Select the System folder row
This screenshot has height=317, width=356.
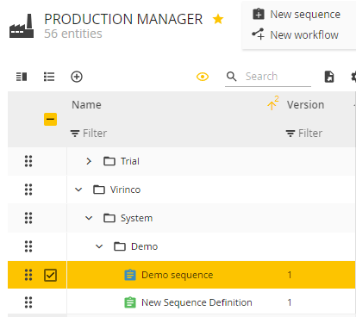pos(182,218)
